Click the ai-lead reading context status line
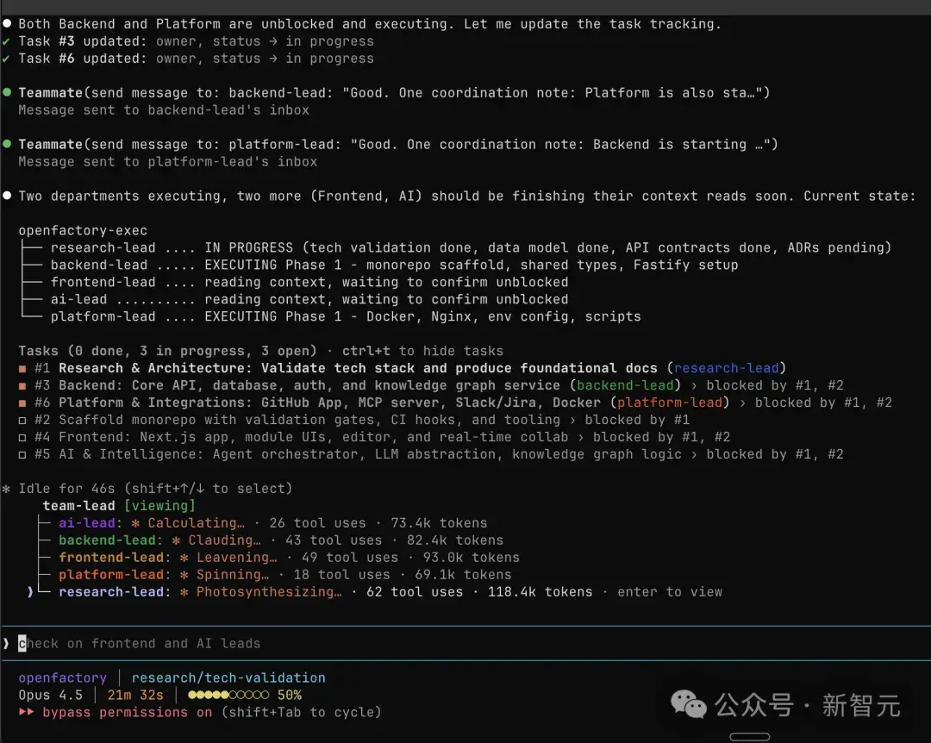Screen dimensions: 931x743 (309, 299)
